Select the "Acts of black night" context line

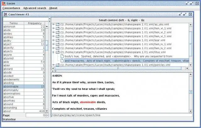pyautogui.click(x=127, y=61)
